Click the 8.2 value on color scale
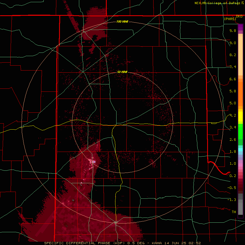 (x=233, y=55)
